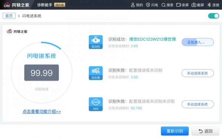This screenshot has width=222, height=138.
Task: Click the 返回 back button
Action: pyautogui.click(x=205, y=131)
